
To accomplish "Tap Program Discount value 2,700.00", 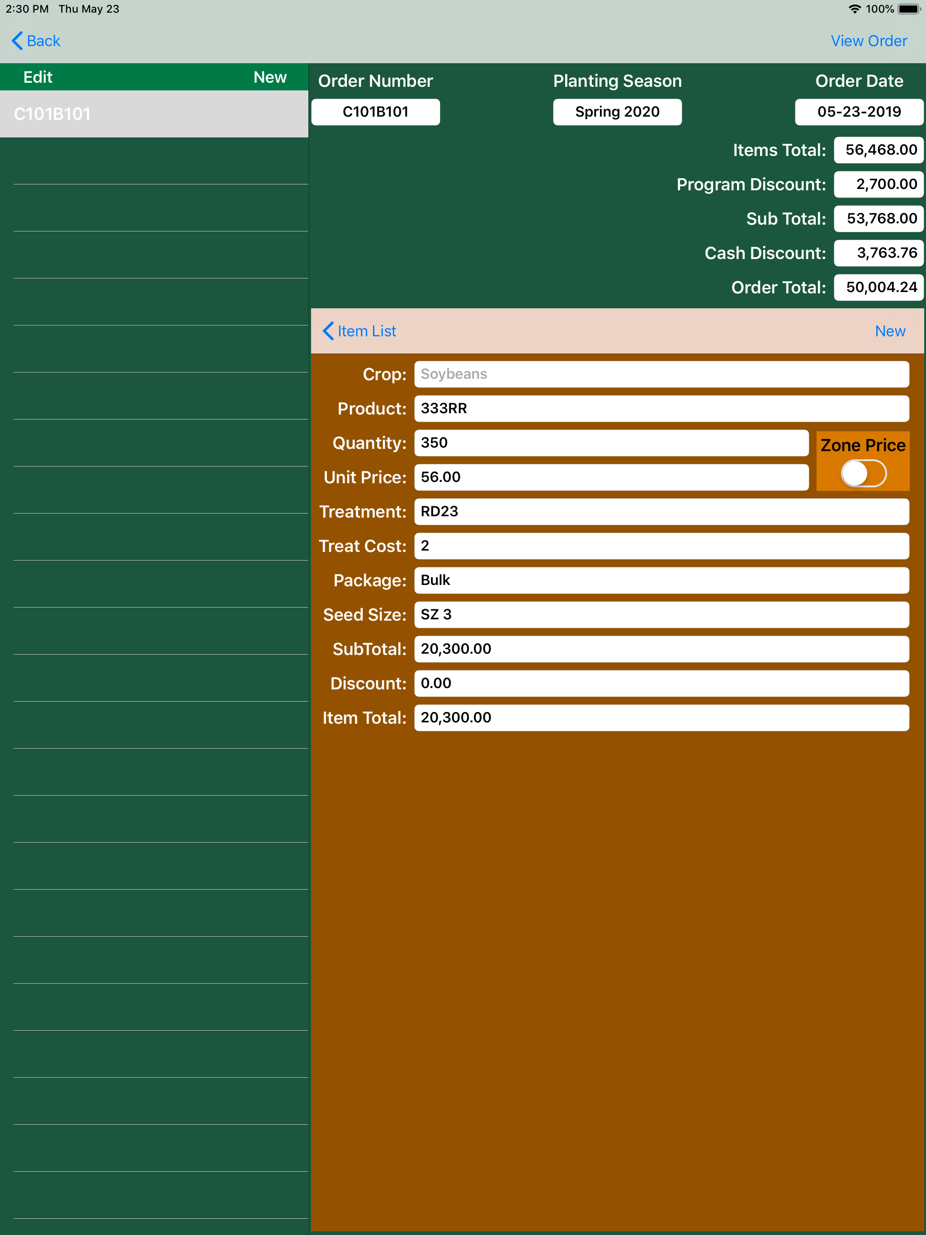I will click(x=879, y=184).
